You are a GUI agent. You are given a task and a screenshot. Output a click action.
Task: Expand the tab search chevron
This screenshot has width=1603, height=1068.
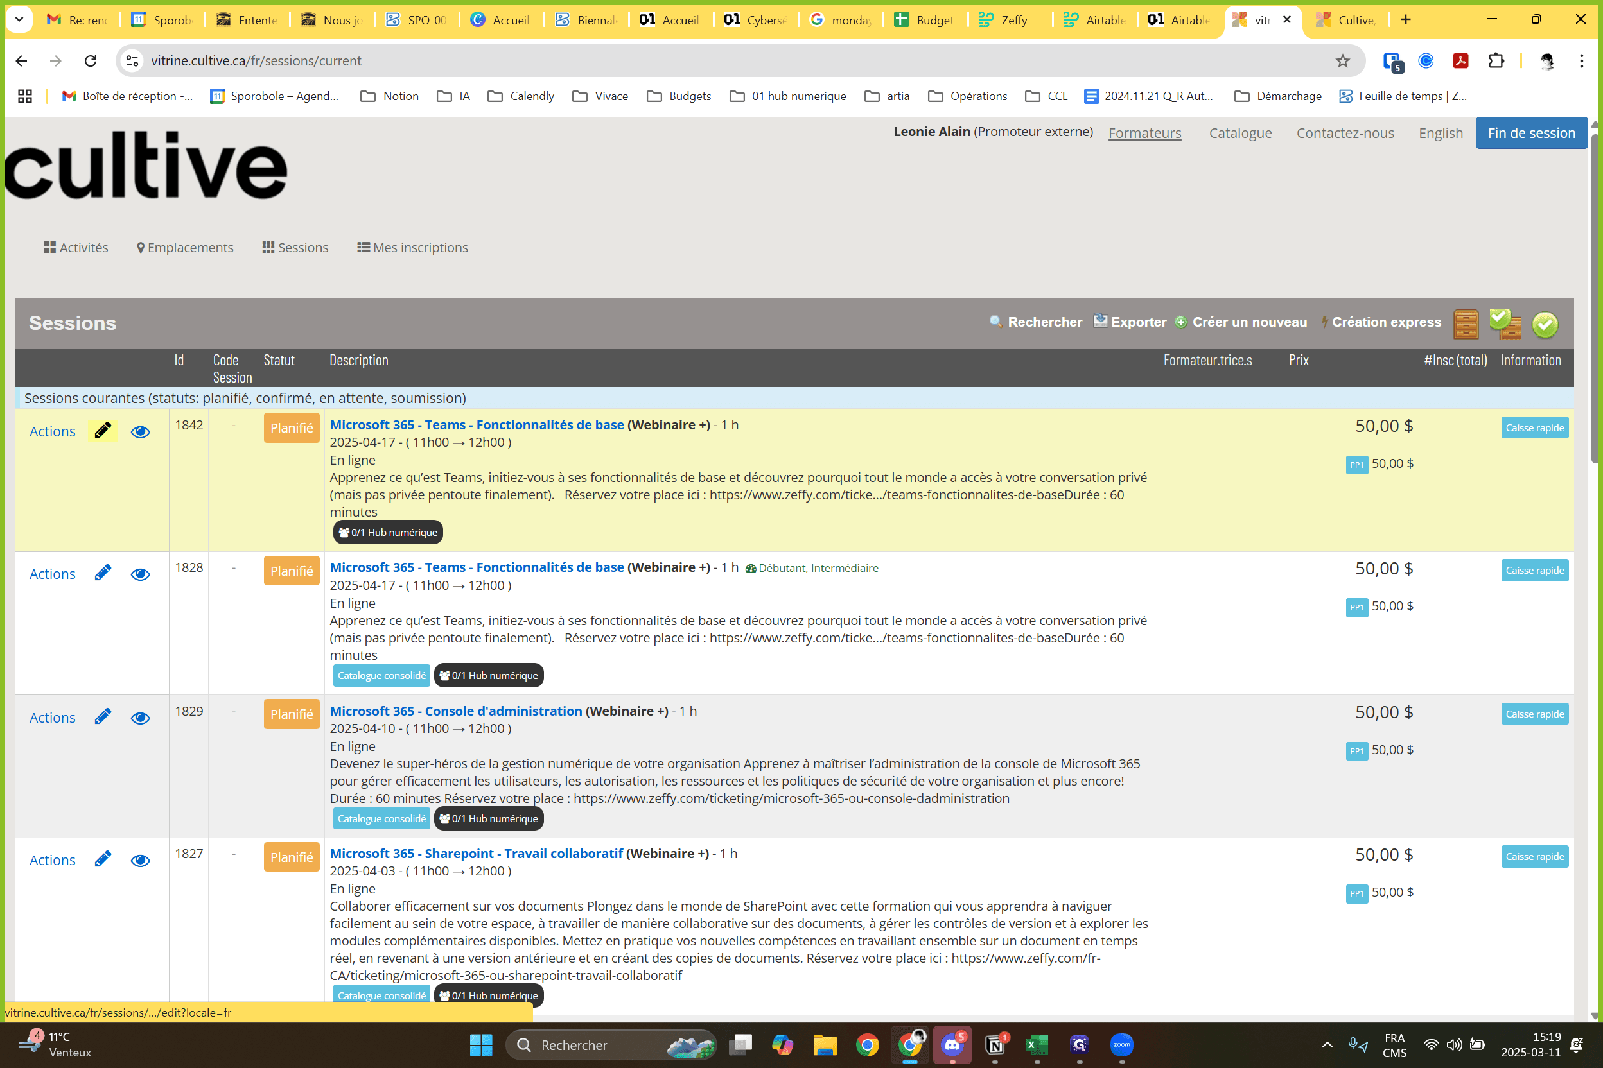click(19, 19)
